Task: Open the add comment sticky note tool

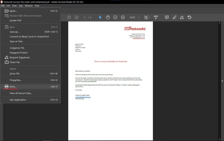Action: click(x=167, y=17)
